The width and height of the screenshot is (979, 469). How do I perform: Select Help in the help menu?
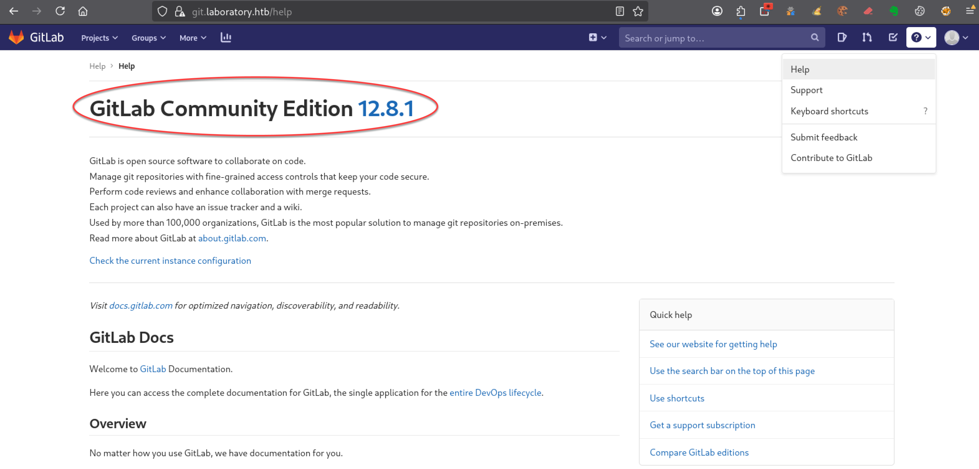pyautogui.click(x=858, y=69)
